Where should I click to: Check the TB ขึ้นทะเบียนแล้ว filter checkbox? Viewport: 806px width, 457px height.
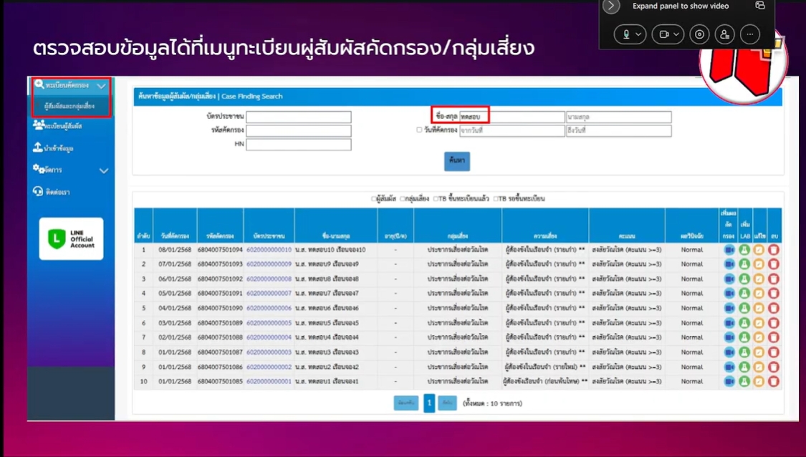coord(435,198)
